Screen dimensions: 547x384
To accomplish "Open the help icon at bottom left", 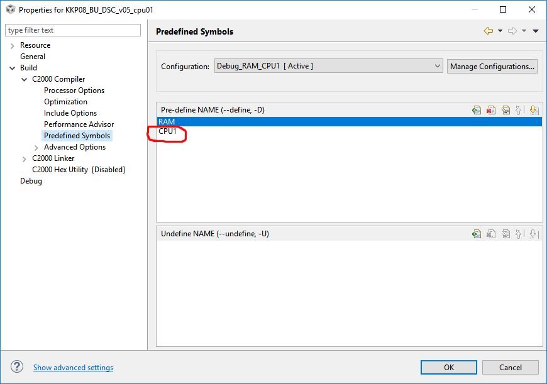I will 17,367.
